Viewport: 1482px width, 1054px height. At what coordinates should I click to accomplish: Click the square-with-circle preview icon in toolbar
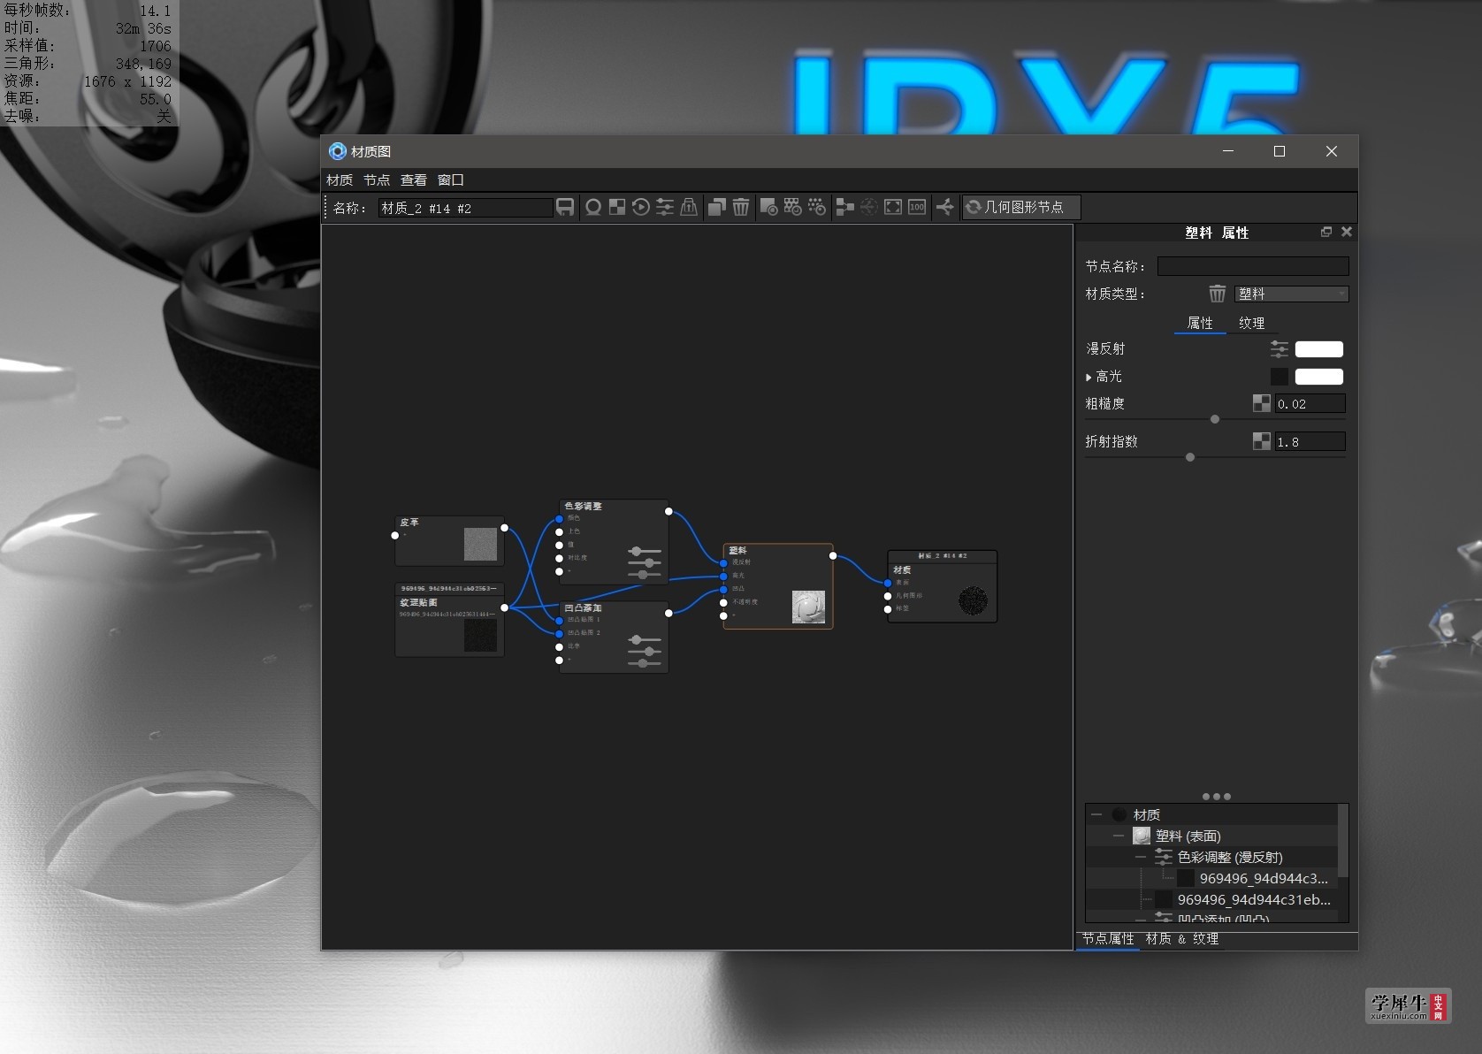768,207
